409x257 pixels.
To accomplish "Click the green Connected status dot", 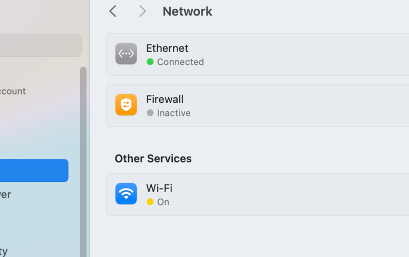I will pyautogui.click(x=150, y=62).
